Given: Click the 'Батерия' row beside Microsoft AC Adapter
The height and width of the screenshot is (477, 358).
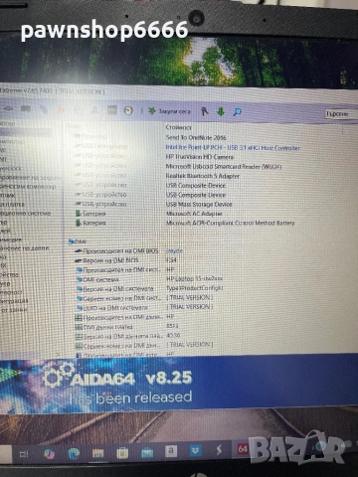Looking at the screenshot, I should click(94, 214).
